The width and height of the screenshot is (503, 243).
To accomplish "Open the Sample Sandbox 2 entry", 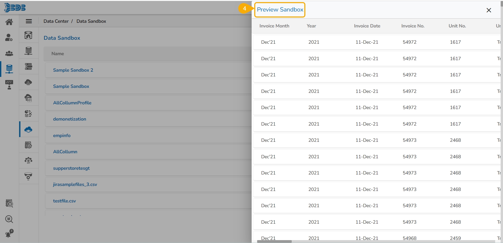I will [73, 70].
